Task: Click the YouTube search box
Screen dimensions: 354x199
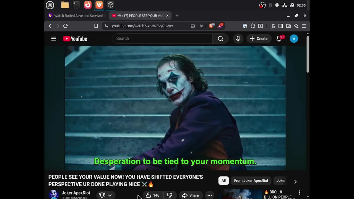Action: 162,39
